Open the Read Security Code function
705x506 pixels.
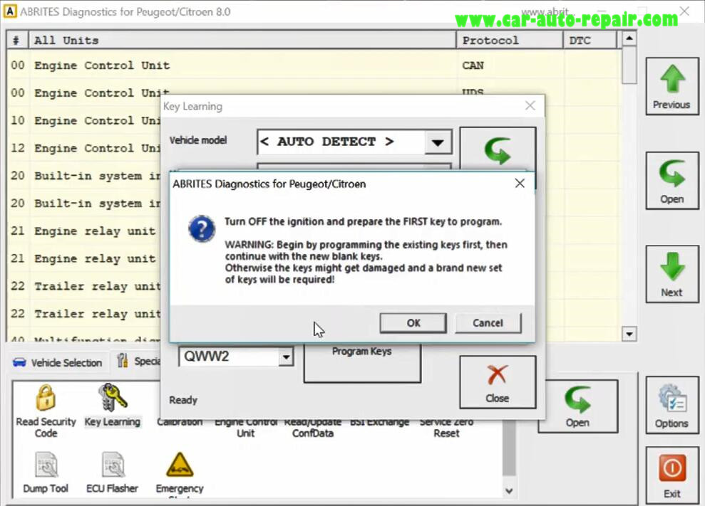pos(46,411)
